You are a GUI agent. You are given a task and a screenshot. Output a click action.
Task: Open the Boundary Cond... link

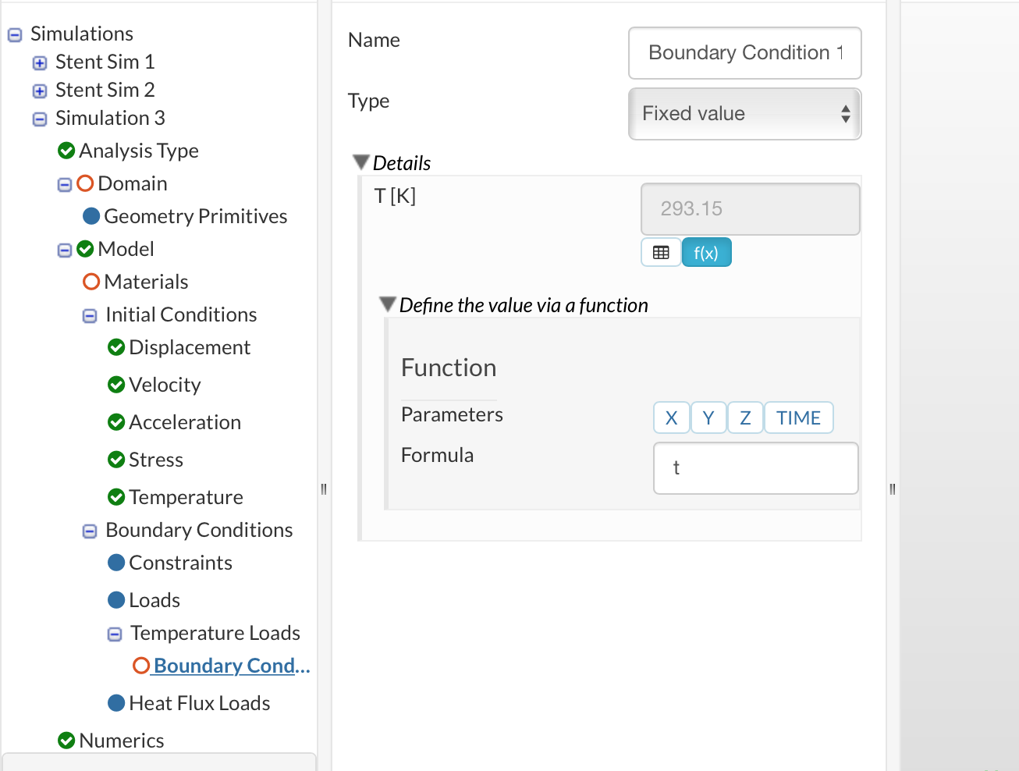click(x=232, y=666)
